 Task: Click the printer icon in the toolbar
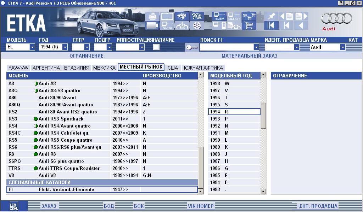coord(152,16)
